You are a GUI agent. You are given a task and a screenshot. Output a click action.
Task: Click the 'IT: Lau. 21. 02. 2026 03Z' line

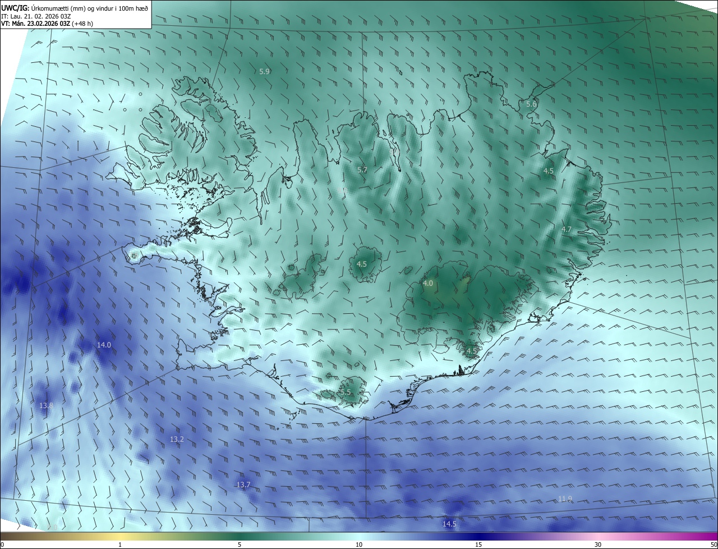point(35,16)
